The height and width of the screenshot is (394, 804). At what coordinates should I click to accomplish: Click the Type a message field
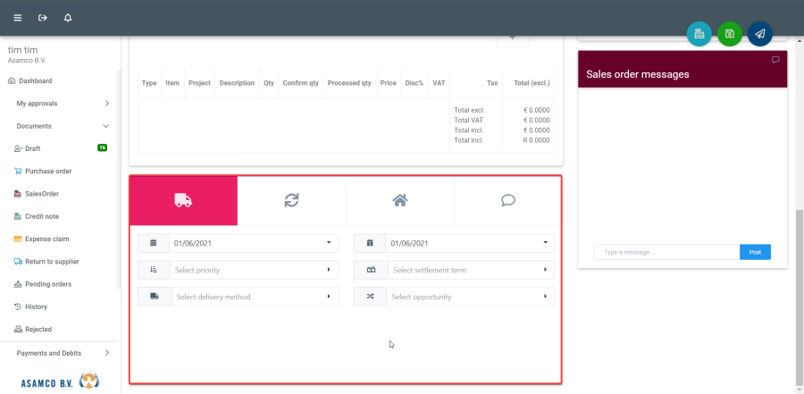(666, 252)
